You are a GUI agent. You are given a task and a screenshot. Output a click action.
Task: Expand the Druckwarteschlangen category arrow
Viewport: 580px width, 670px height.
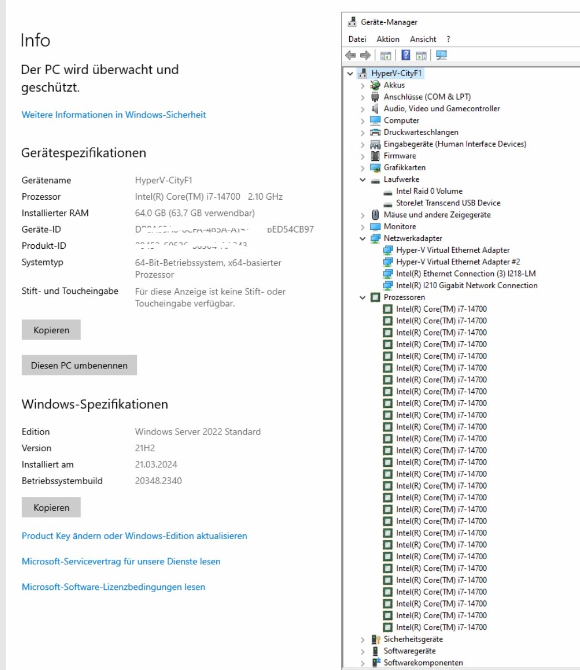(363, 133)
